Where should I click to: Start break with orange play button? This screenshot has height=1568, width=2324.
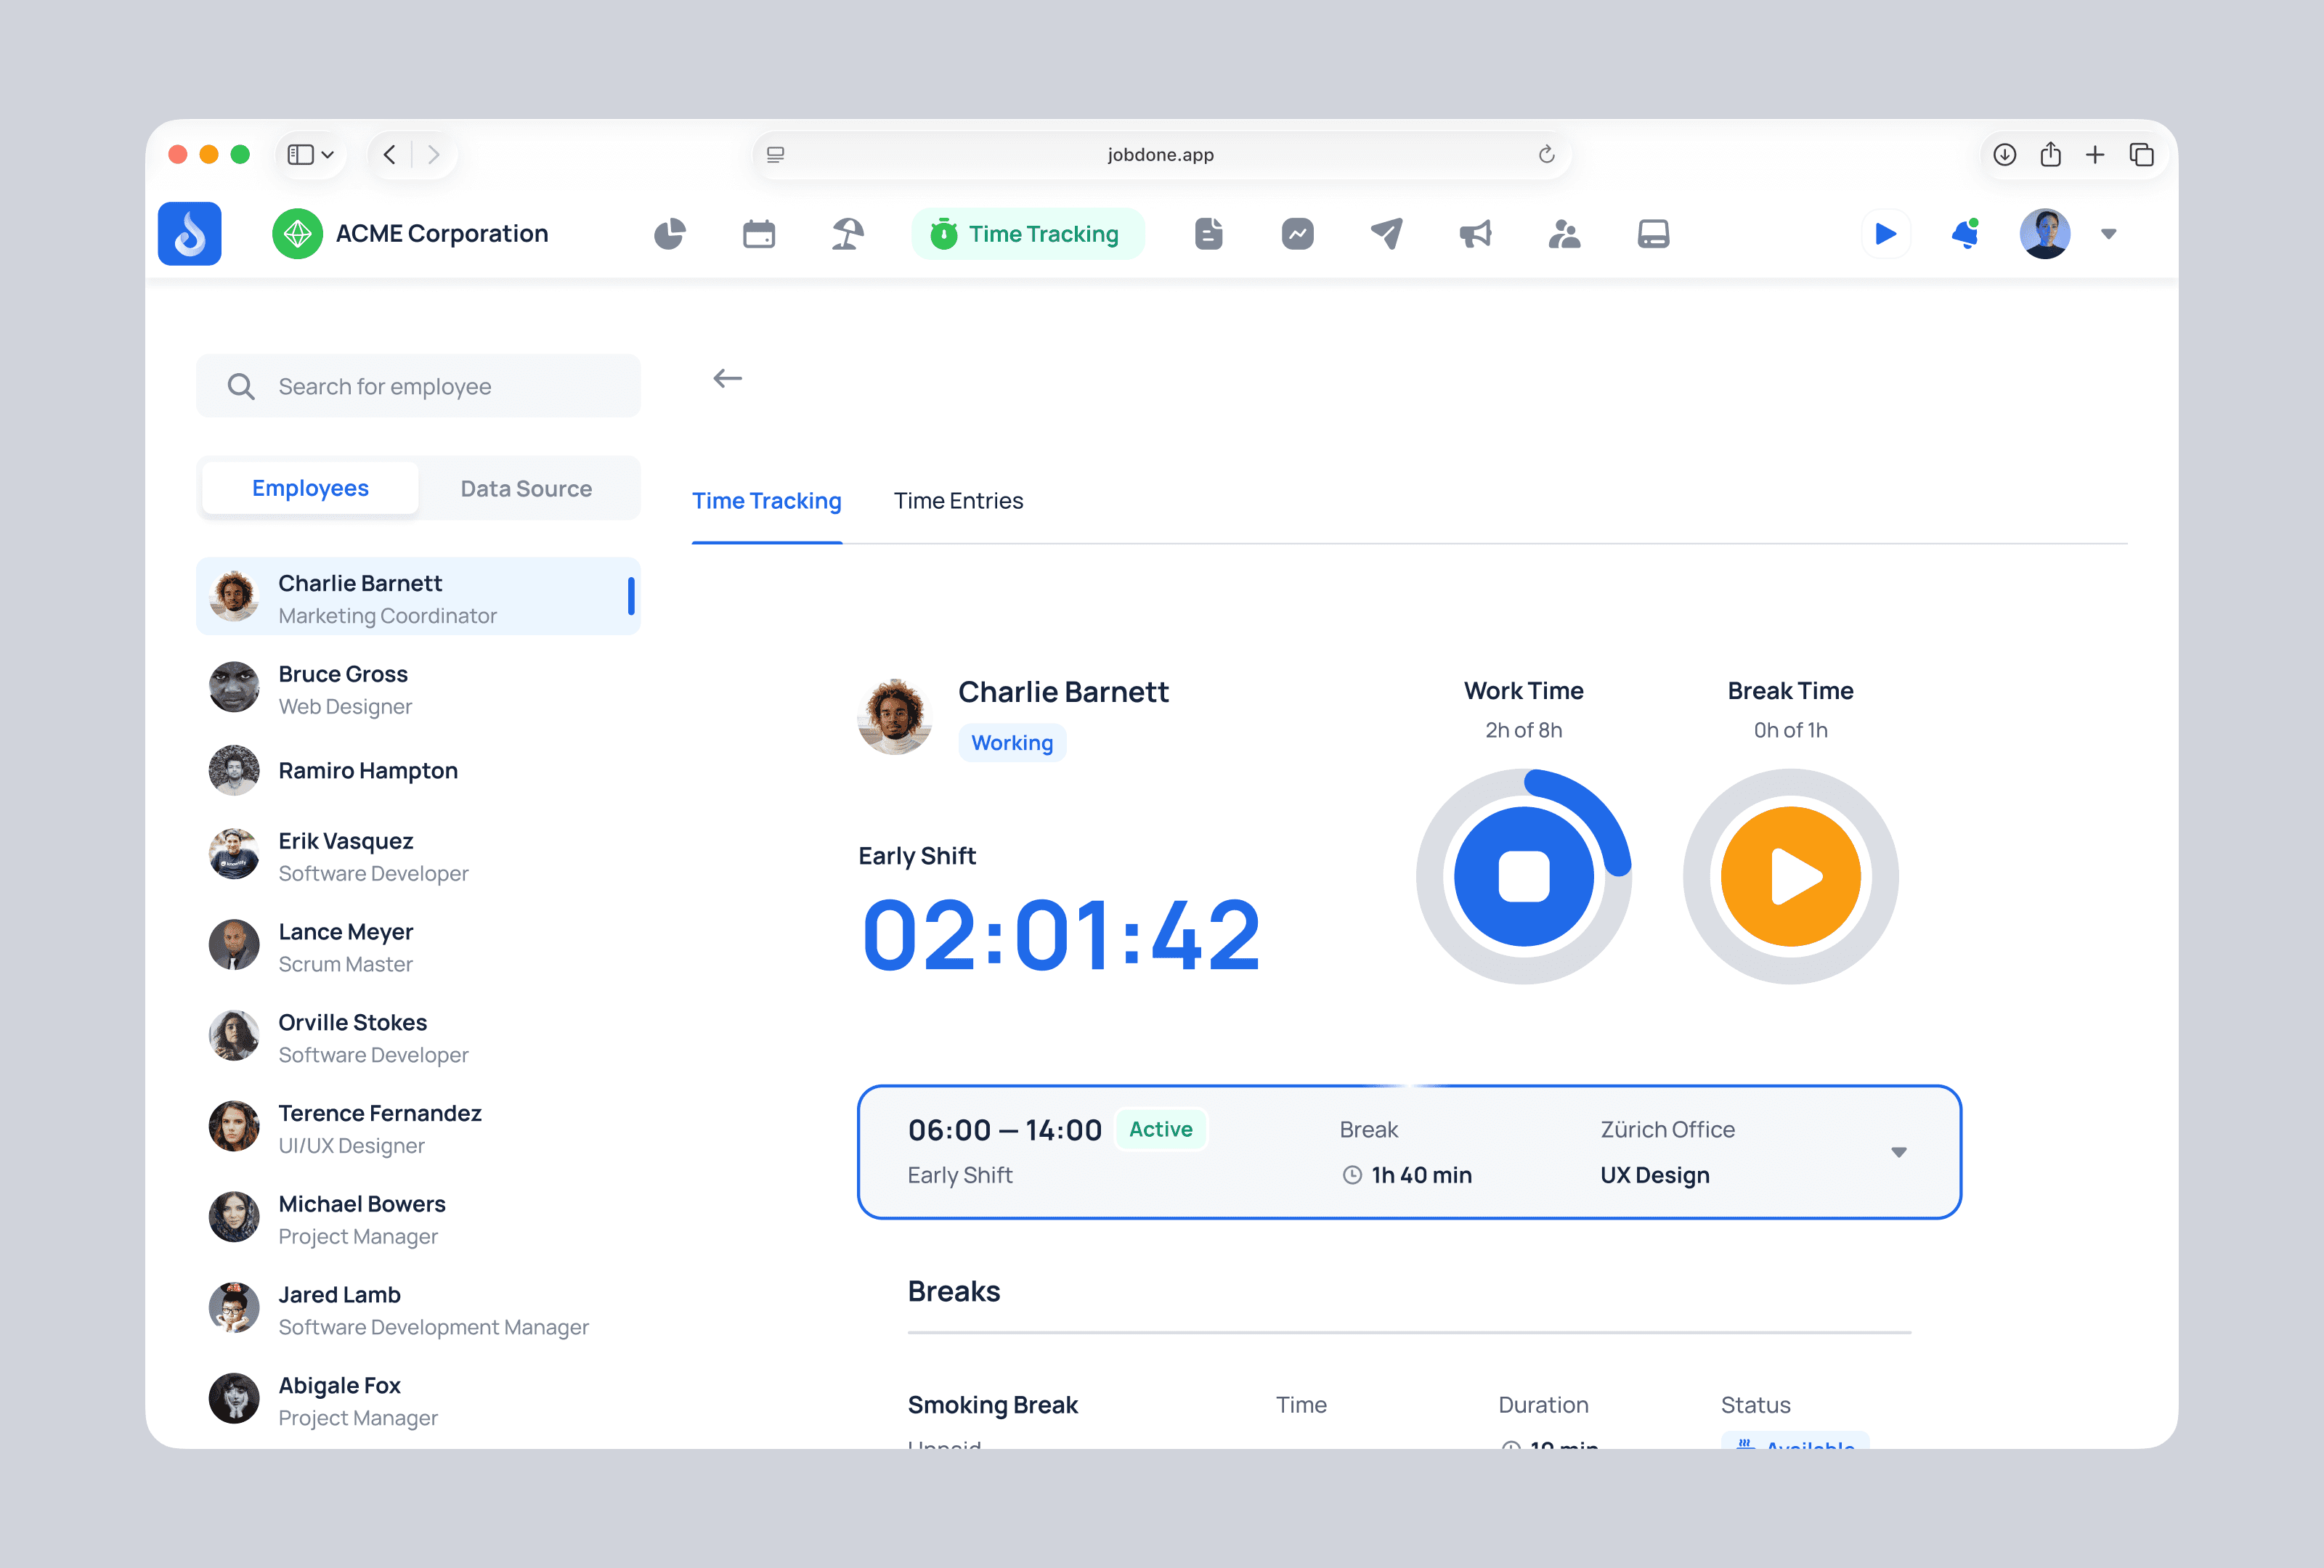[1790, 876]
